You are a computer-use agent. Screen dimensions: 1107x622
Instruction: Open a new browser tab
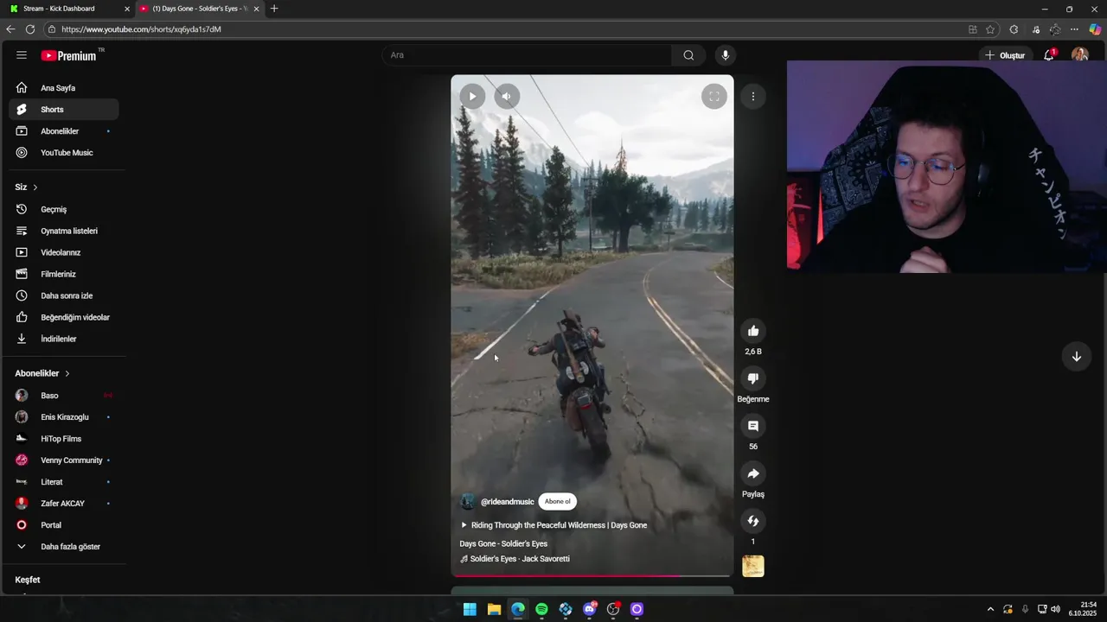point(274,9)
